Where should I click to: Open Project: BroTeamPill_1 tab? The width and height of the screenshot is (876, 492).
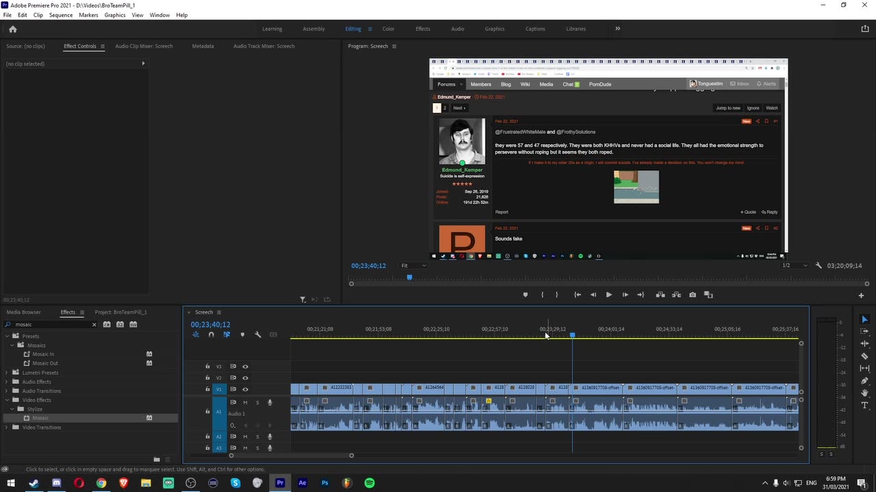[120, 312]
